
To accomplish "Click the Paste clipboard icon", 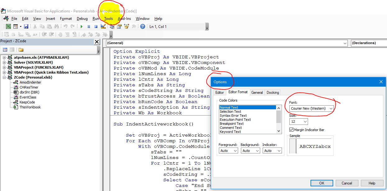I will (49, 26).
